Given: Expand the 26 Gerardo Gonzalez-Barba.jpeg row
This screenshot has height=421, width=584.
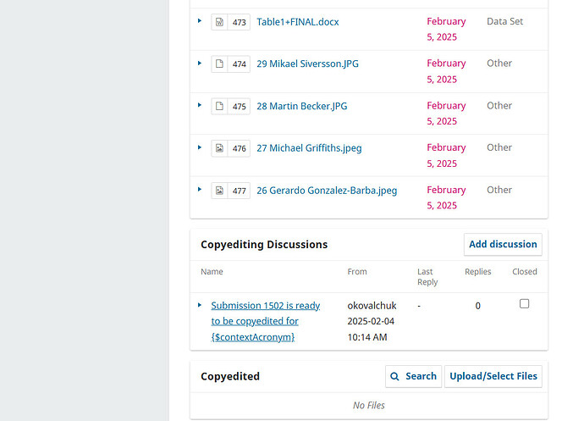Looking at the screenshot, I should tap(200, 190).
